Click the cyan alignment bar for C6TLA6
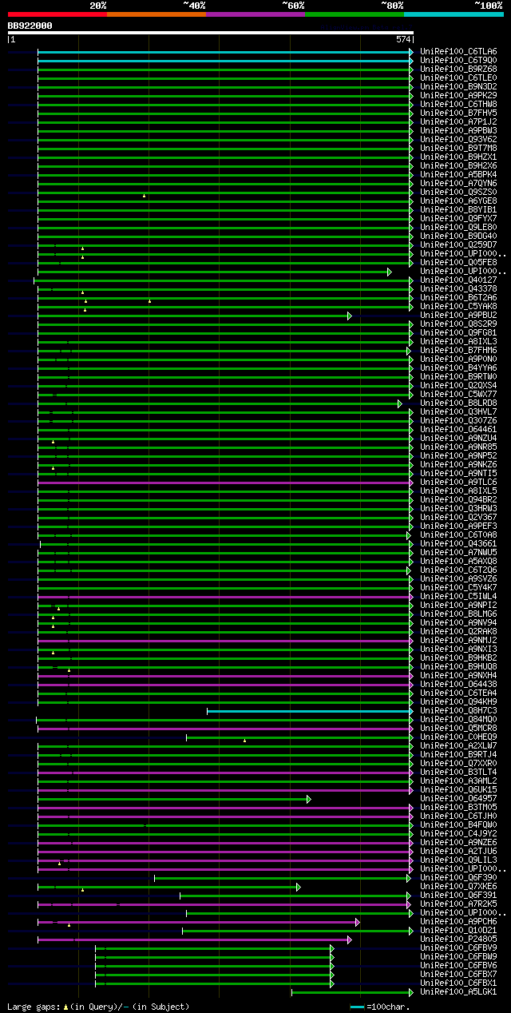The image size is (511, 1013). click(x=224, y=52)
